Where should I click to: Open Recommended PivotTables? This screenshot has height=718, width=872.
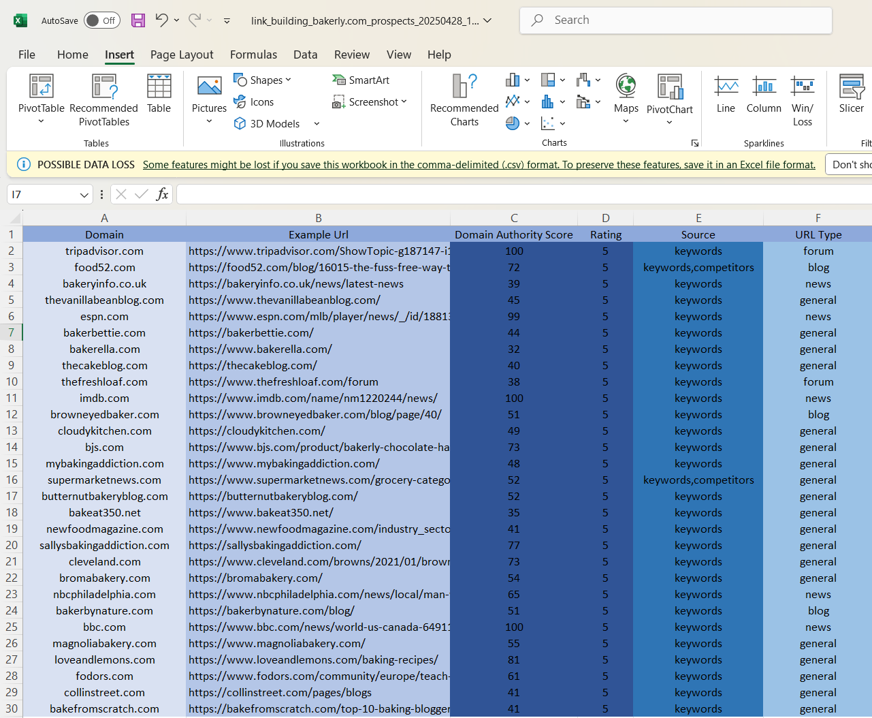(x=103, y=100)
